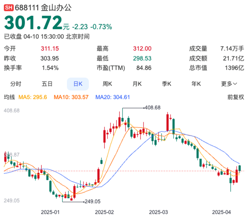Click the MA20: 304.61 indicator label
248x220 pixels.
point(113,97)
